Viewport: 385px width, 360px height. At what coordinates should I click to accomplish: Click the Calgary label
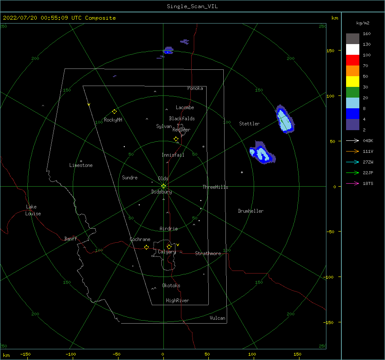(x=167, y=252)
